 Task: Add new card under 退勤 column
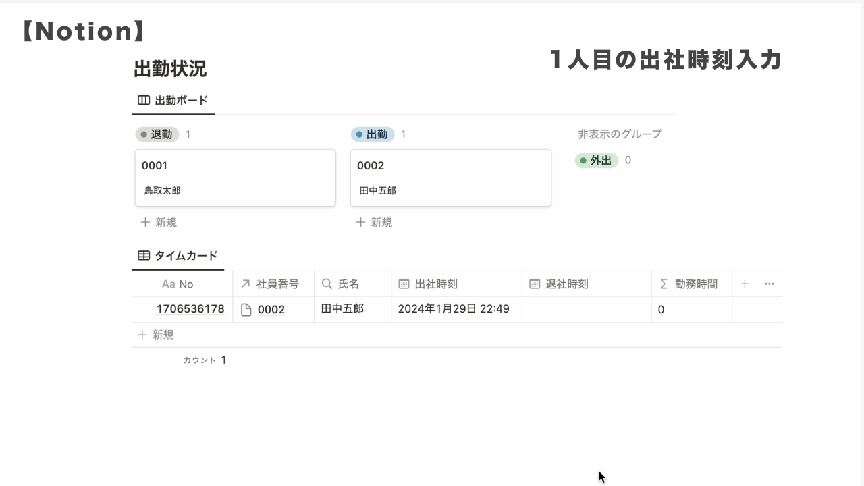click(159, 222)
